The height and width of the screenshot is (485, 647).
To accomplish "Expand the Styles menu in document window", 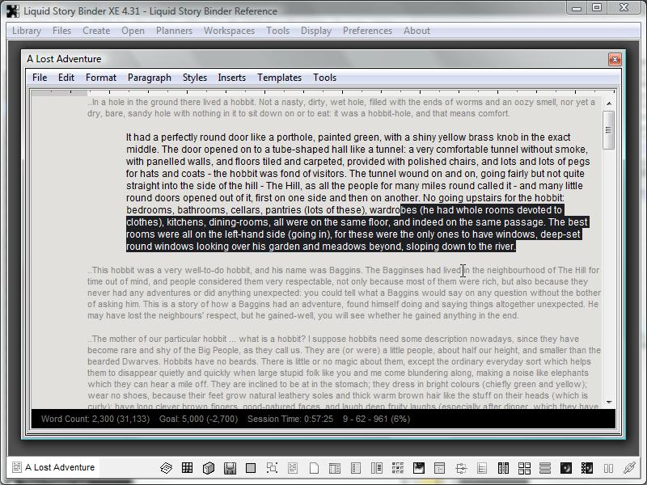I will [x=194, y=78].
